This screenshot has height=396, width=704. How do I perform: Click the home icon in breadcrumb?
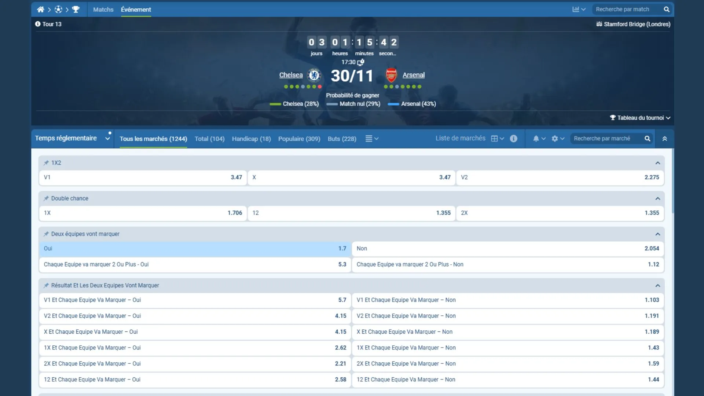(40, 10)
